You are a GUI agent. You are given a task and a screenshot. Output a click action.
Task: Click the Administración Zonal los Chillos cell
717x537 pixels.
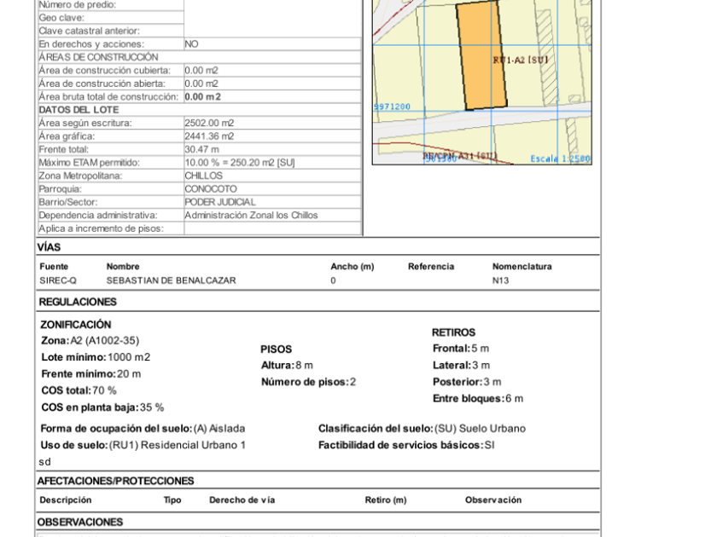click(251, 215)
